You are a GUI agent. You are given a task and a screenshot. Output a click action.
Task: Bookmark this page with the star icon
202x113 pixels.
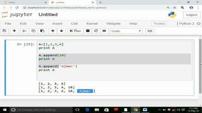[175, 8]
